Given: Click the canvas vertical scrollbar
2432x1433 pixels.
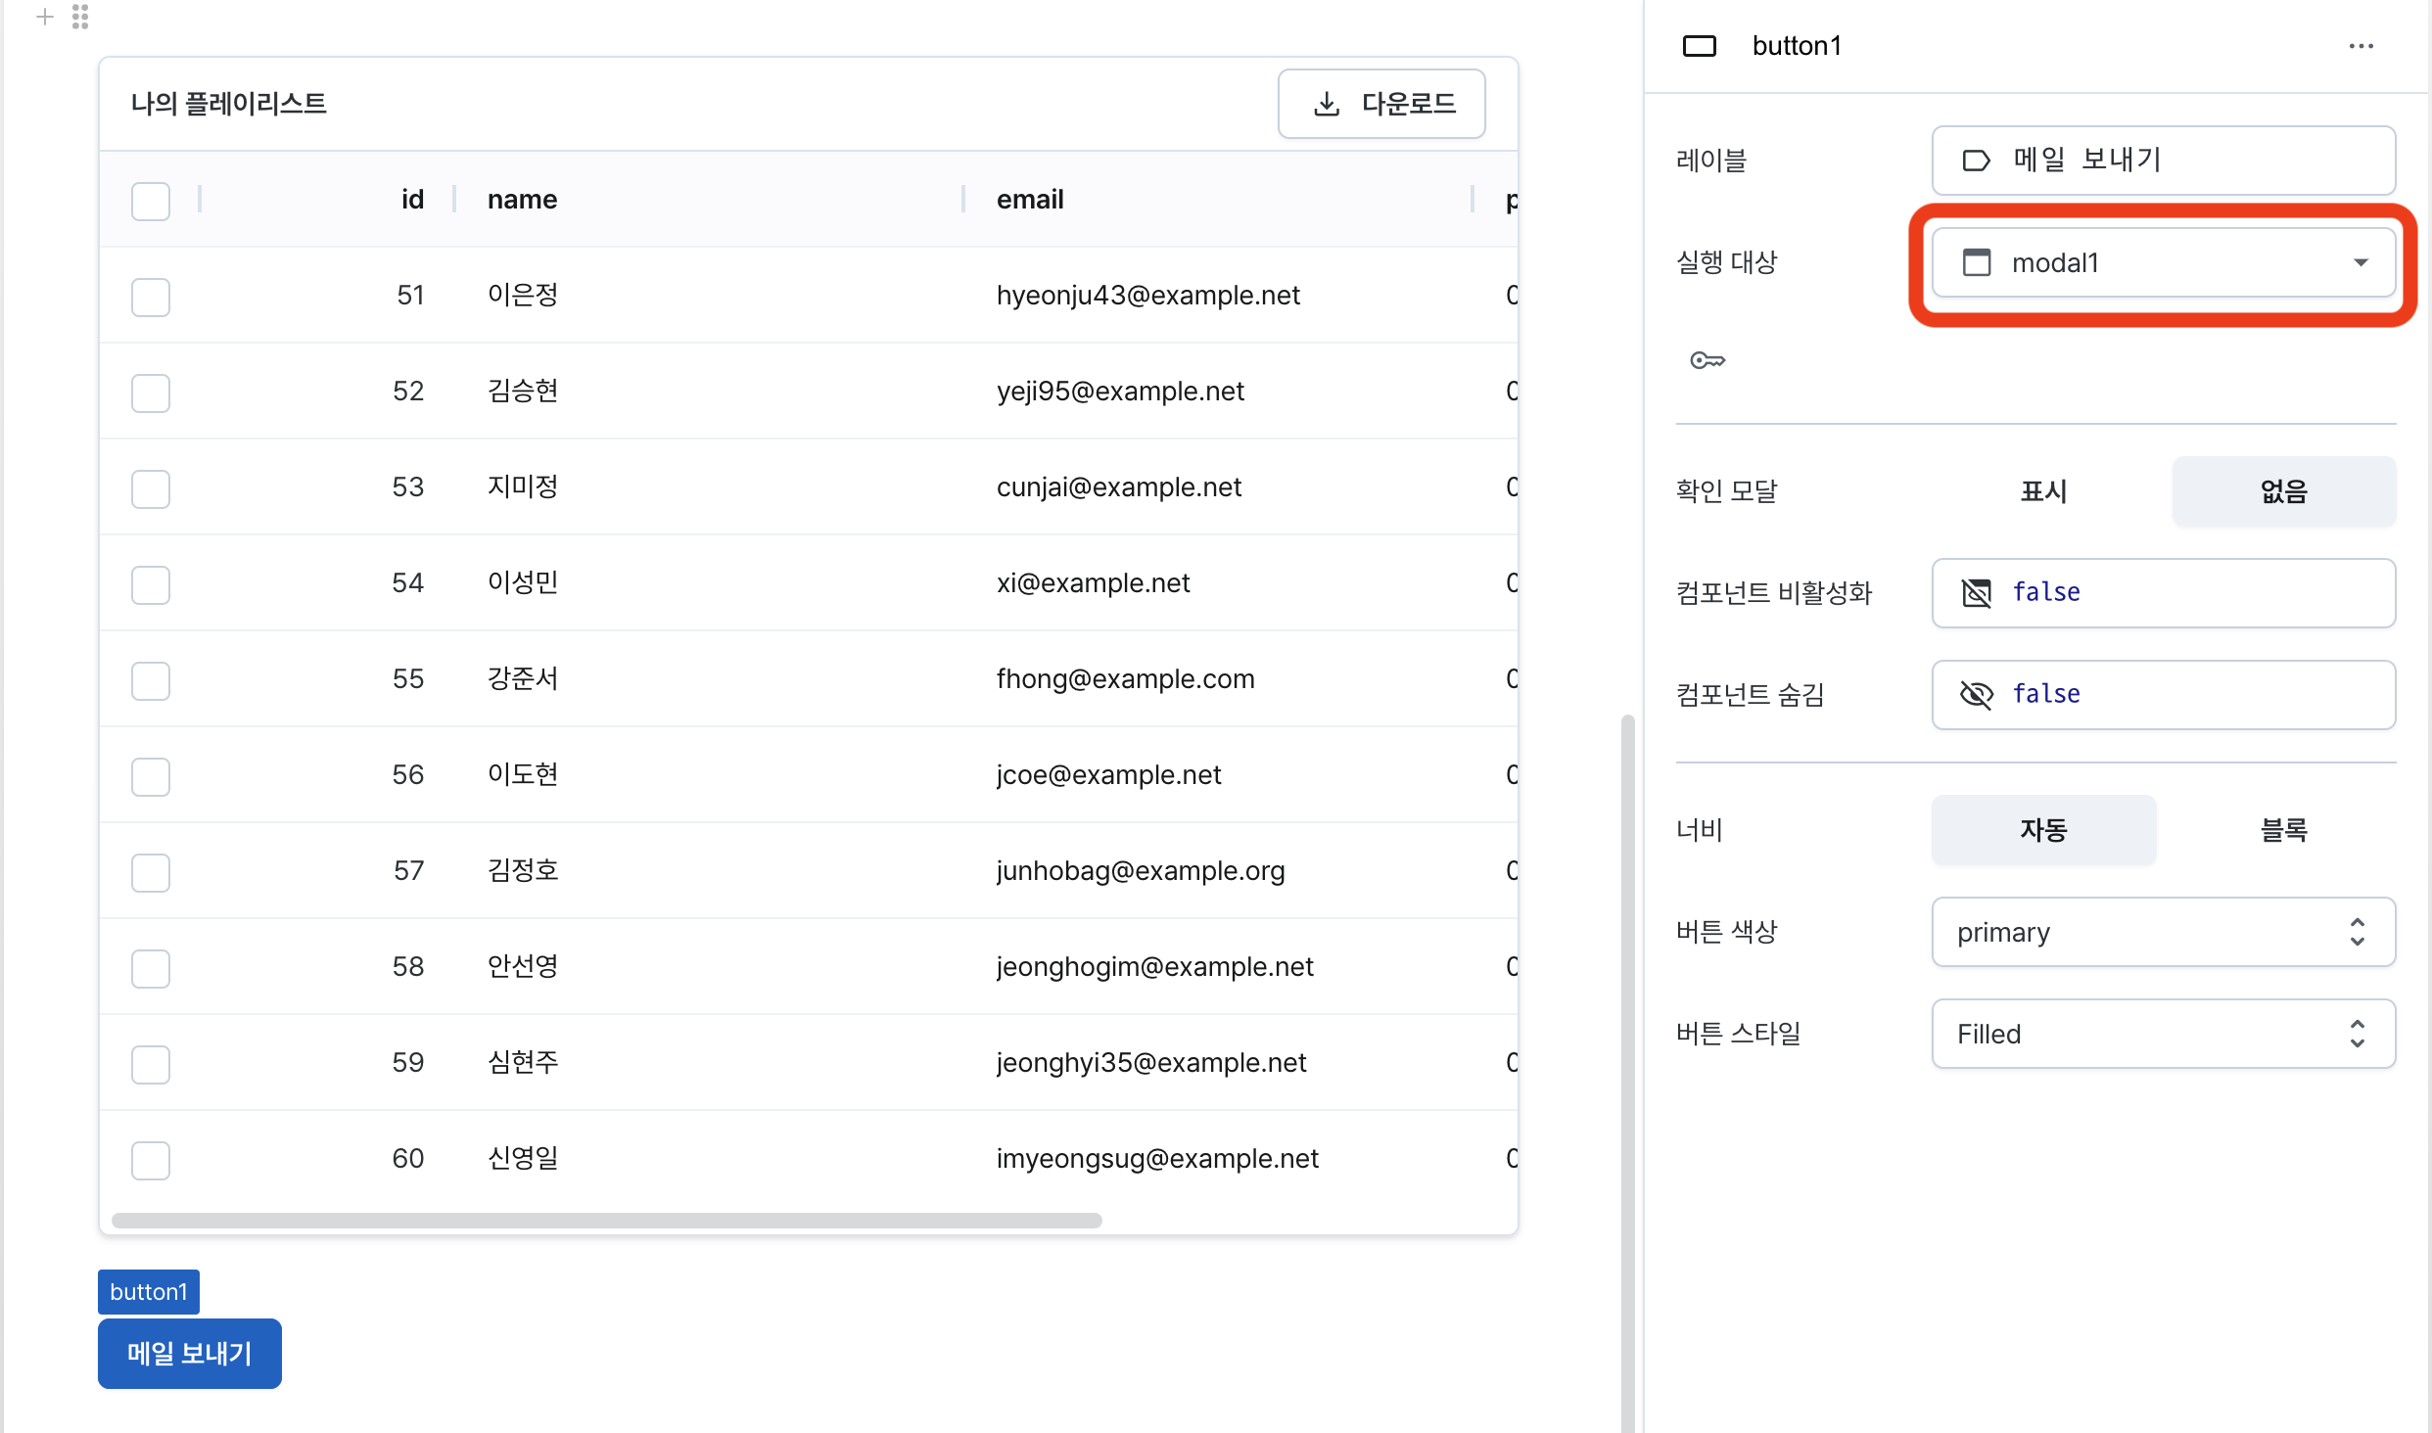Looking at the screenshot, I should tap(1628, 1074).
